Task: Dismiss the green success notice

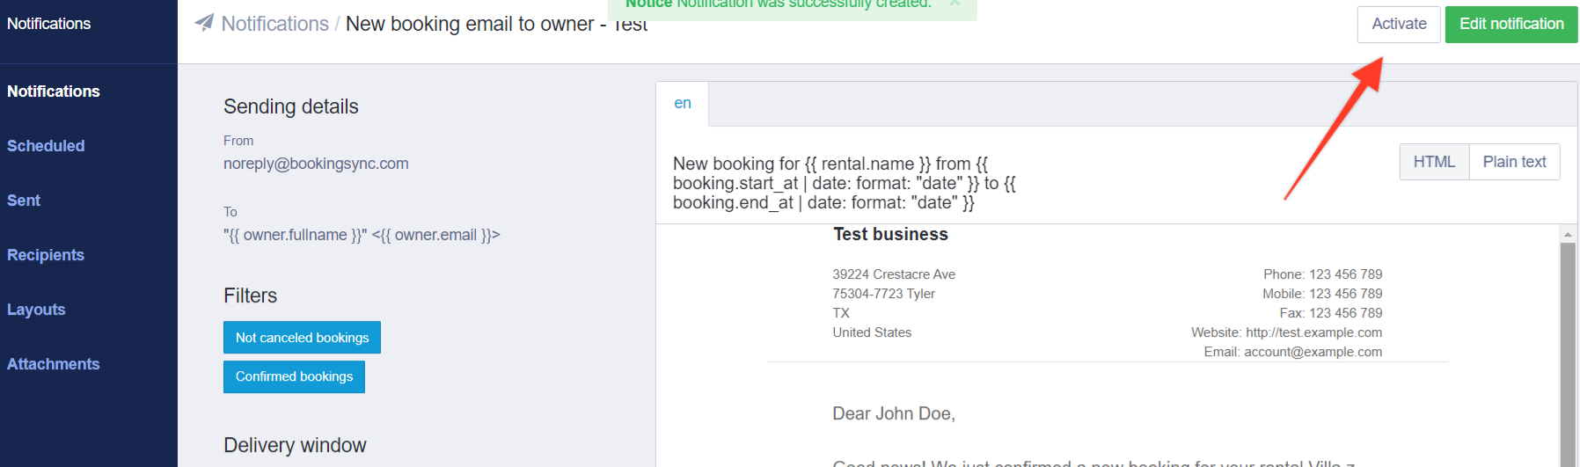Action: coord(955,4)
